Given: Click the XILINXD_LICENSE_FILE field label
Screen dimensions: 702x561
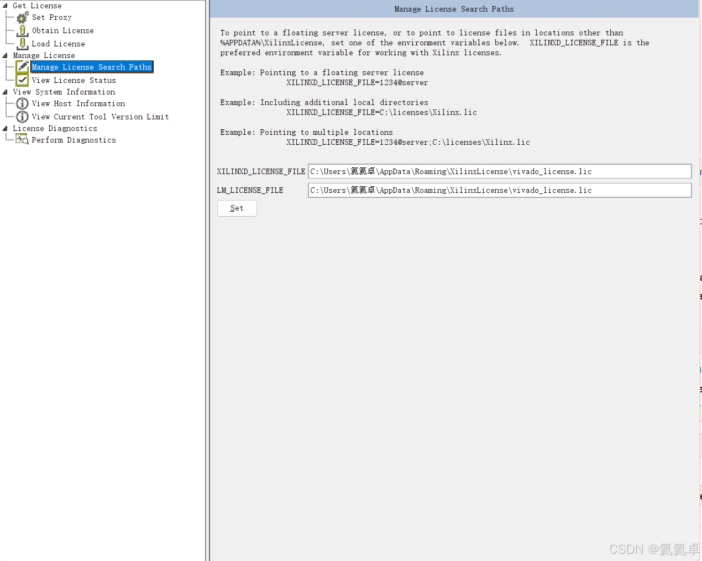Looking at the screenshot, I should tap(261, 172).
